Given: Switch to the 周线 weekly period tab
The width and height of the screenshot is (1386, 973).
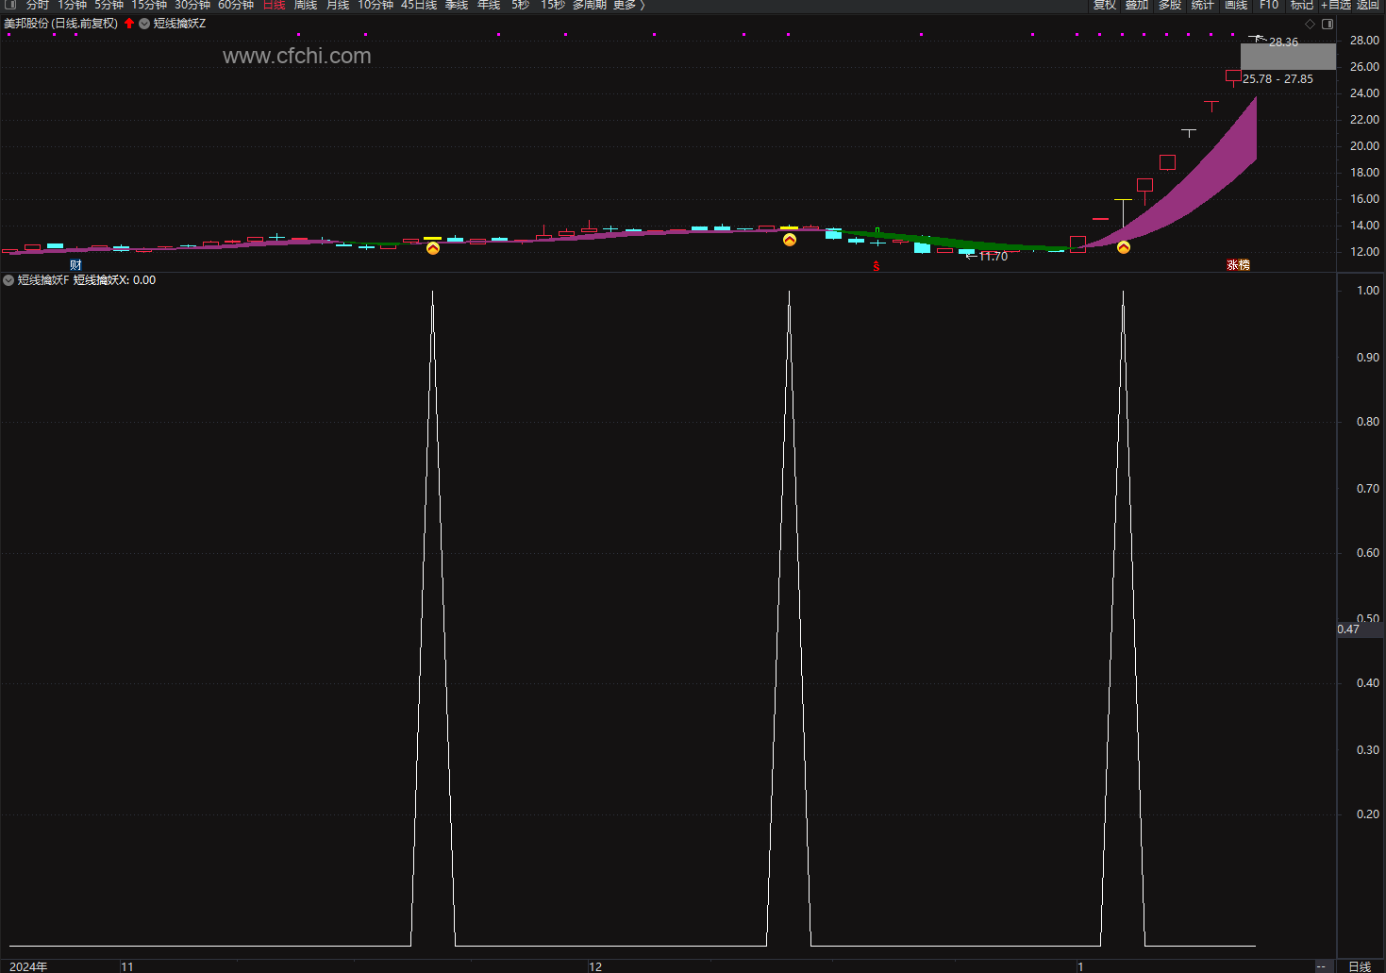Looking at the screenshot, I should pos(306,5).
